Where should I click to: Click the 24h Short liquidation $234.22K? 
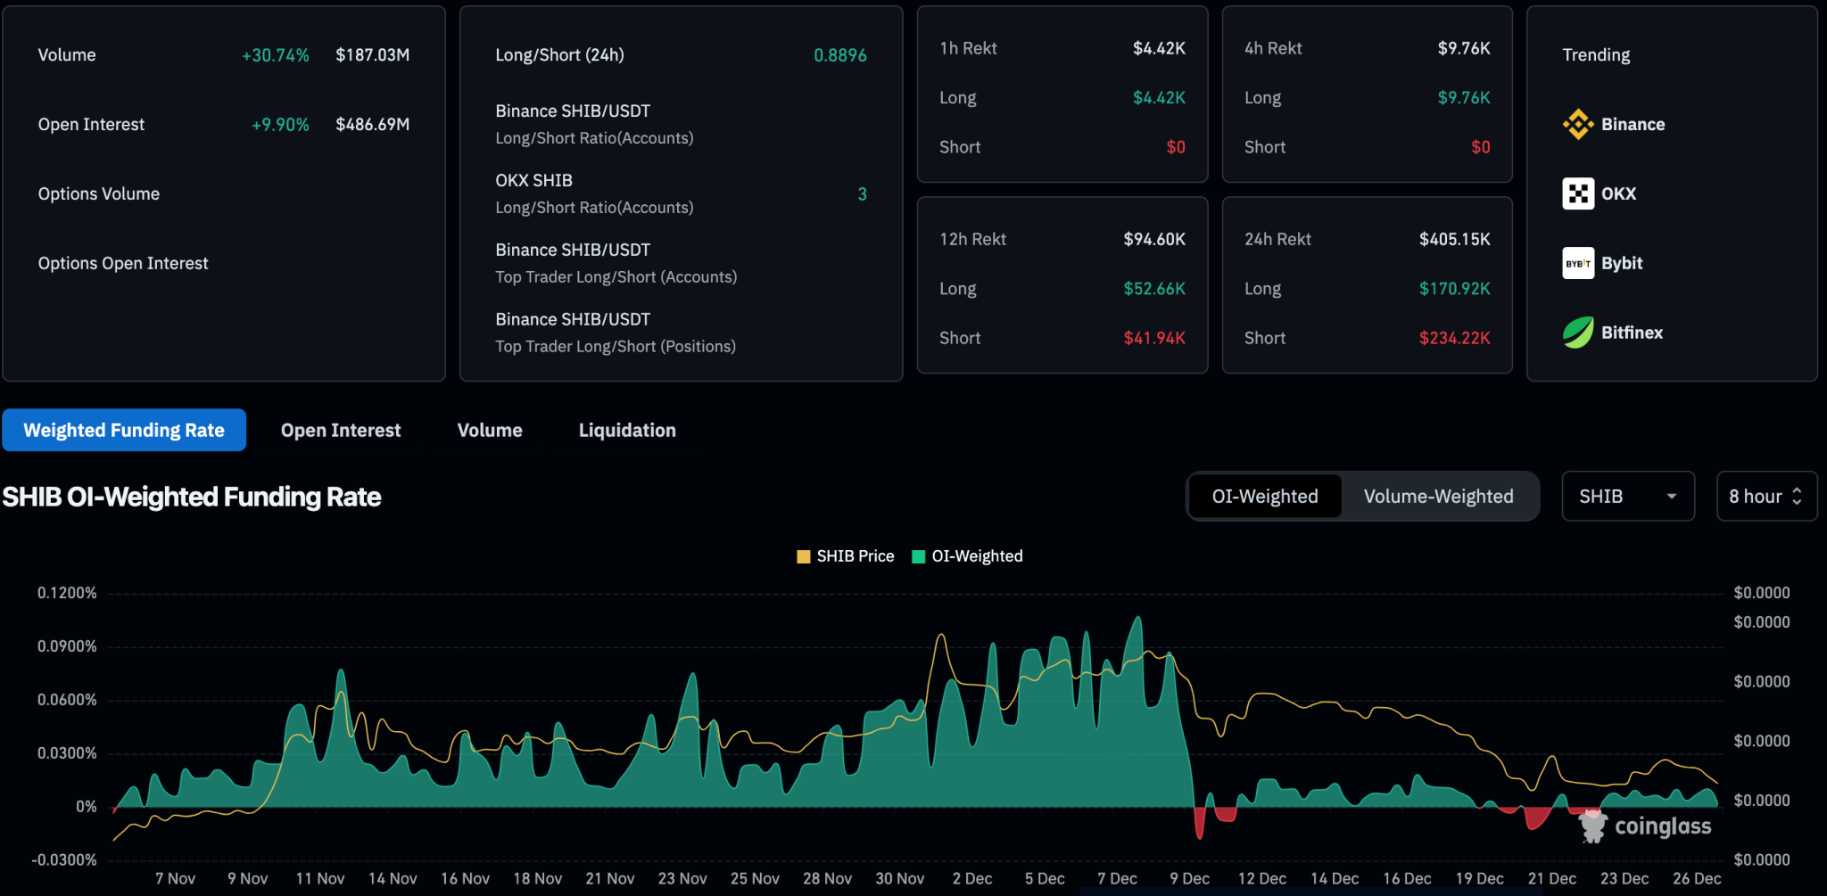pyautogui.click(x=1455, y=338)
